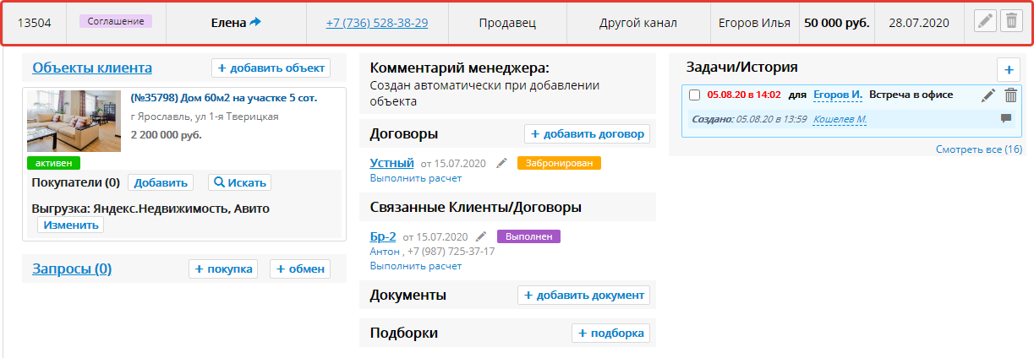Open the Кошелев М. creator dropdown link
Viewport: 1034px width, 358px height.
[840, 119]
